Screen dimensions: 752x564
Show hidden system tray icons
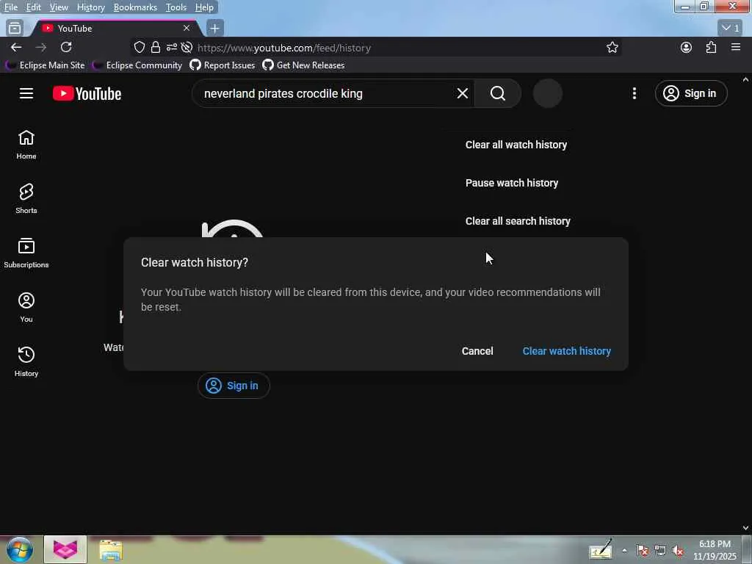624,551
